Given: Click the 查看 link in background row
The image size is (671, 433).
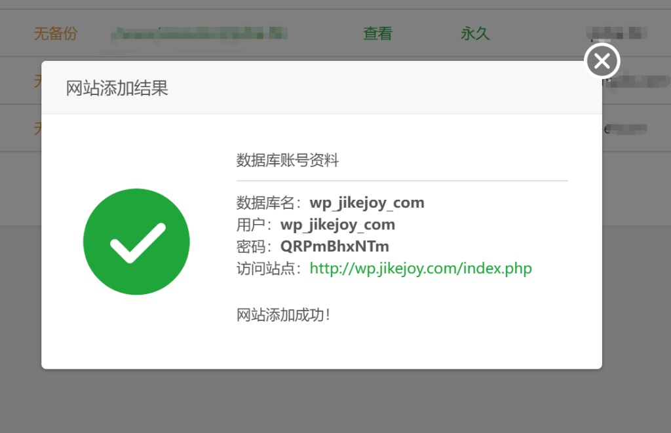Looking at the screenshot, I should click(x=378, y=33).
